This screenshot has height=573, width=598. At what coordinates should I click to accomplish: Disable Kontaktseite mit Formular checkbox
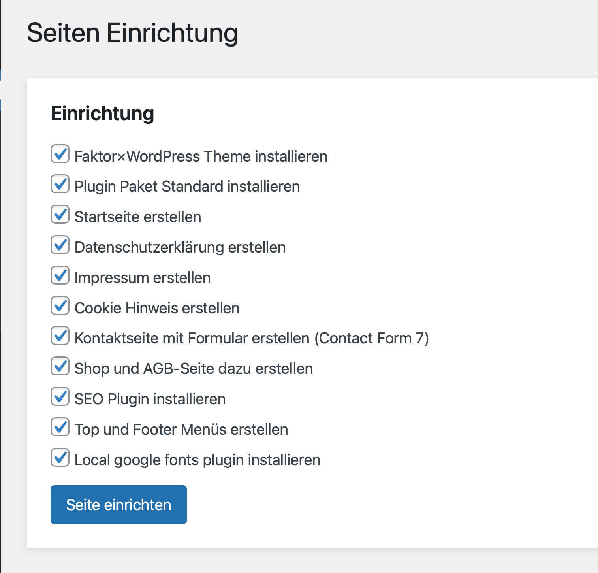pyautogui.click(x=60, y=336)
